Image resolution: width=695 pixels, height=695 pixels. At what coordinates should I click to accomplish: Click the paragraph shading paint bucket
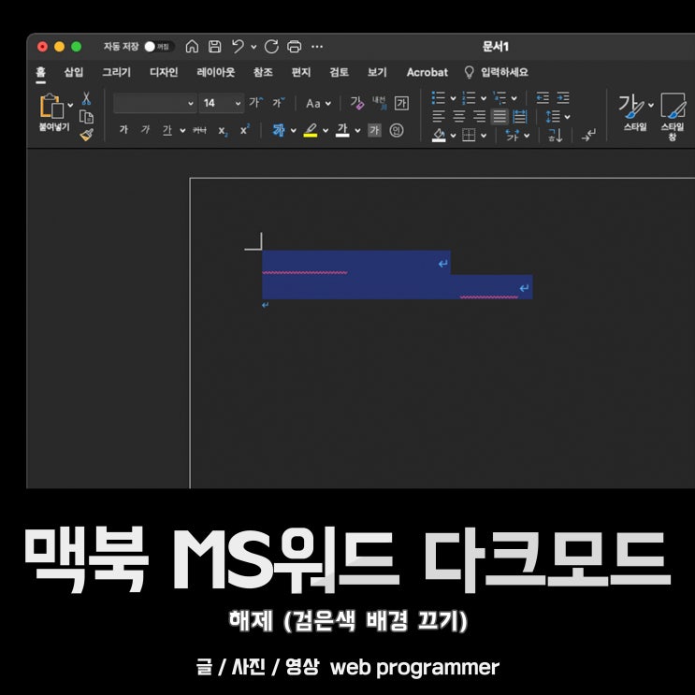click(439, 136)
